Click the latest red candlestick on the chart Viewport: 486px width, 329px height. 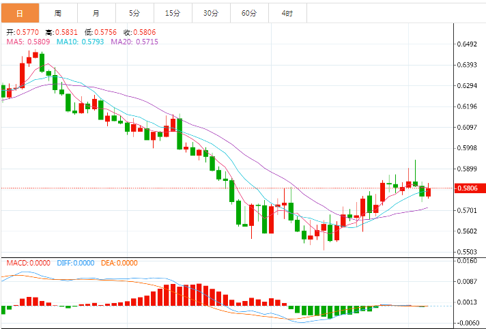click(429, 192)
